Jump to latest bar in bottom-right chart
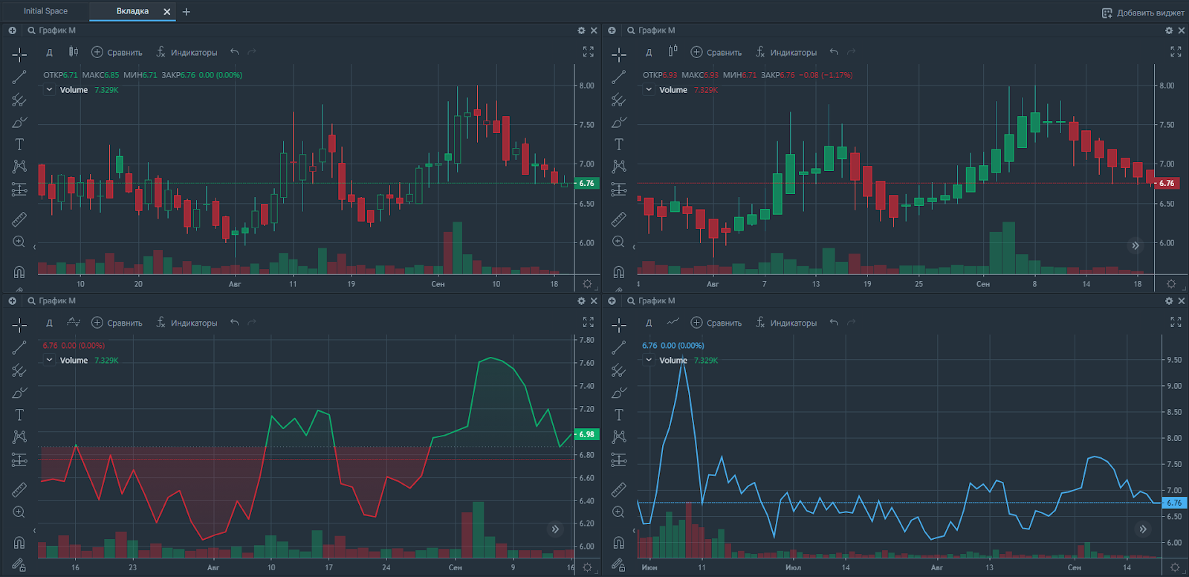 click(1143, 529)
